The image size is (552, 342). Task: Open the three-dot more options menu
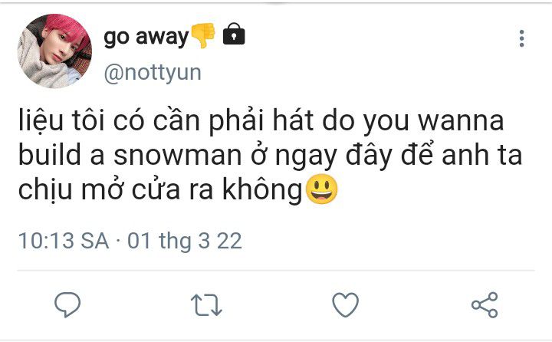[x=522, y=38]
